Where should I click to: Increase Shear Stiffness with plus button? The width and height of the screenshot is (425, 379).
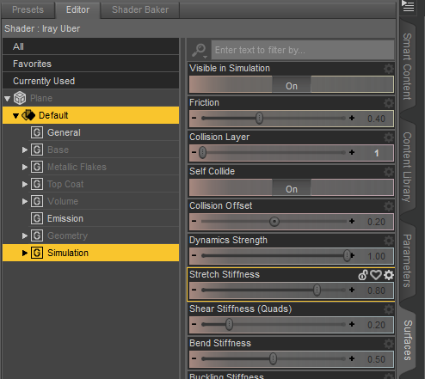click(x=352, y=324)
